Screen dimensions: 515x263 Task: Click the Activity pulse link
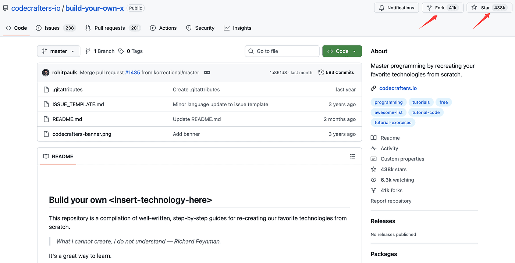[389, 148]
